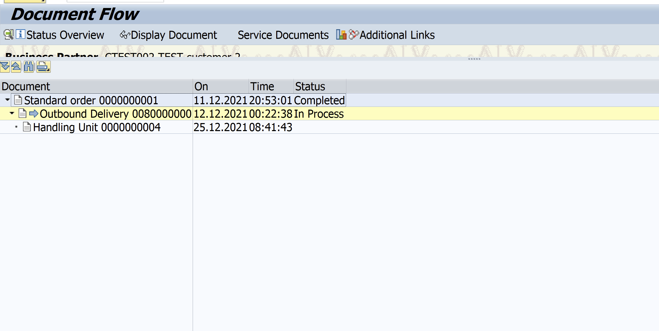Image resolution: width=659 pixels, height=331 pixels.
Task: Select Standard order 0000000001
Action: click(91, 100)
